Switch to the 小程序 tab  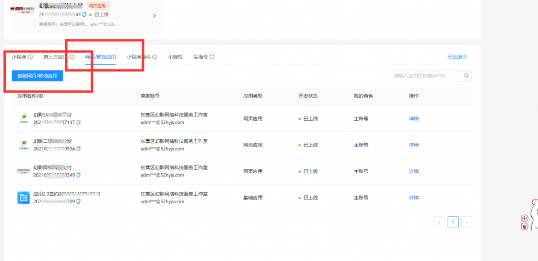19,57
